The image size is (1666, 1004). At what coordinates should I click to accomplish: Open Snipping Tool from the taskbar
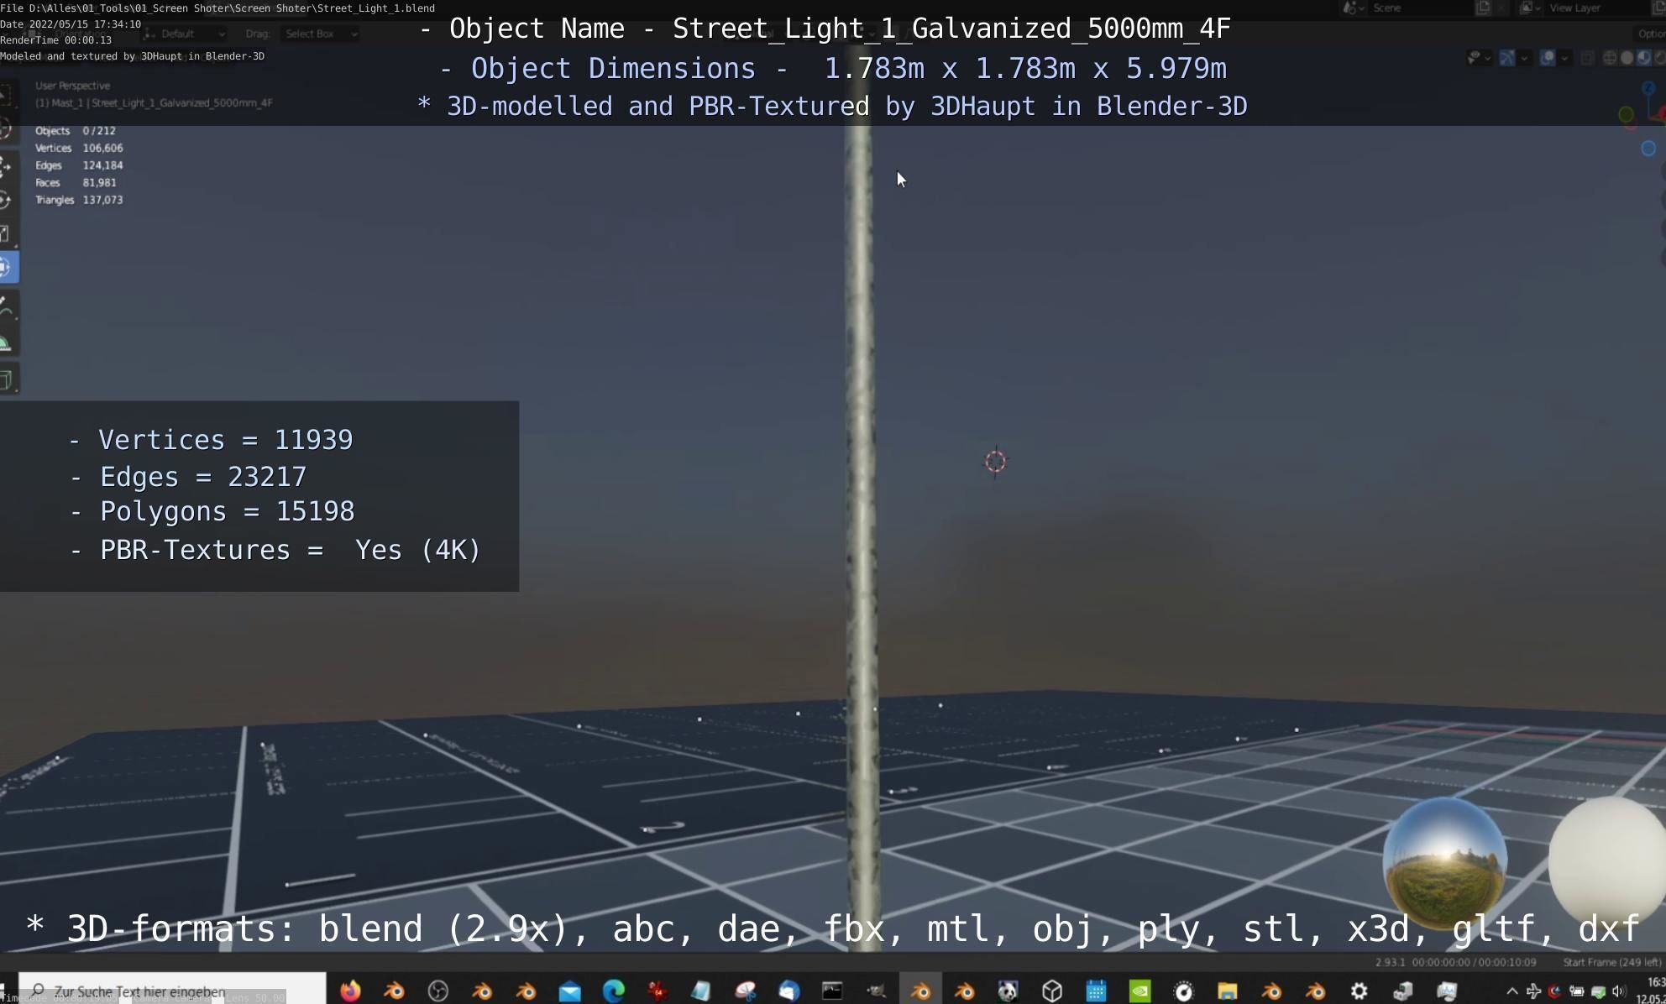pos(745,991)
